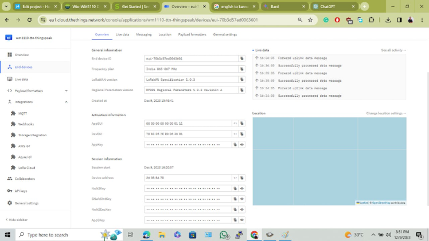Open Change location settings link
The image size is (429, 241).
pos(385,113)
